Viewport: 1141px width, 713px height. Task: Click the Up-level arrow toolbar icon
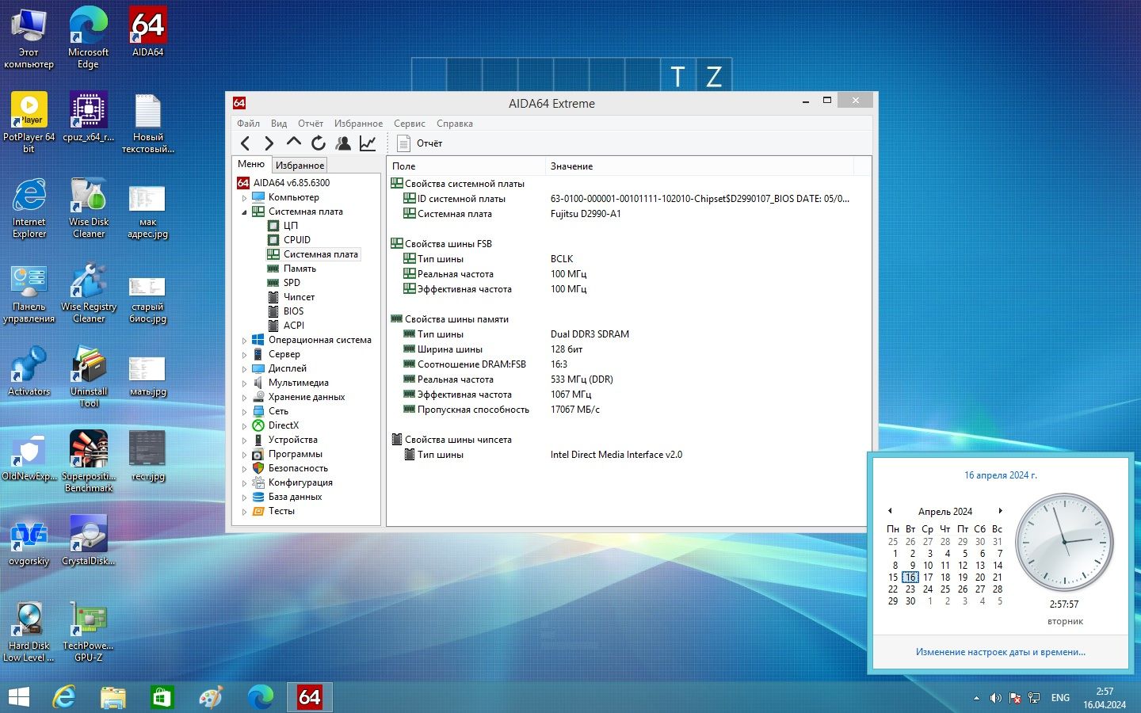(x=294, y=143)
